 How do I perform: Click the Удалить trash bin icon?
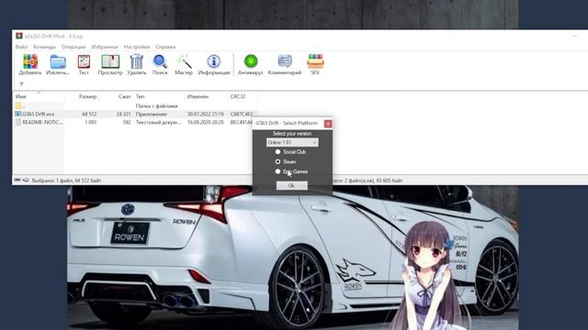[137, 61]
